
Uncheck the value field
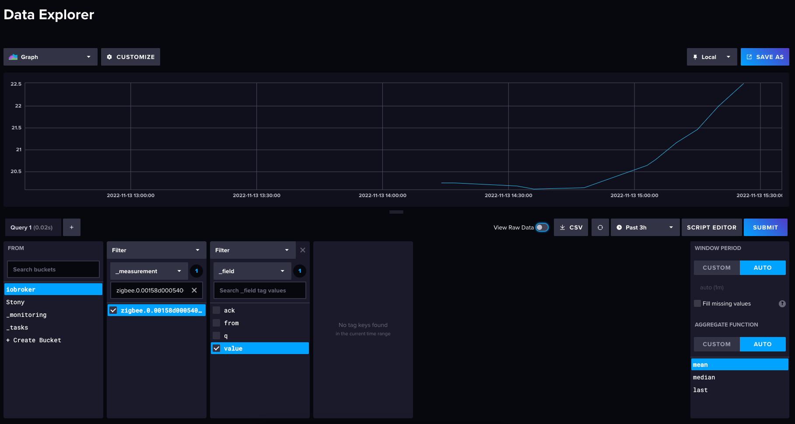point(217,348)
